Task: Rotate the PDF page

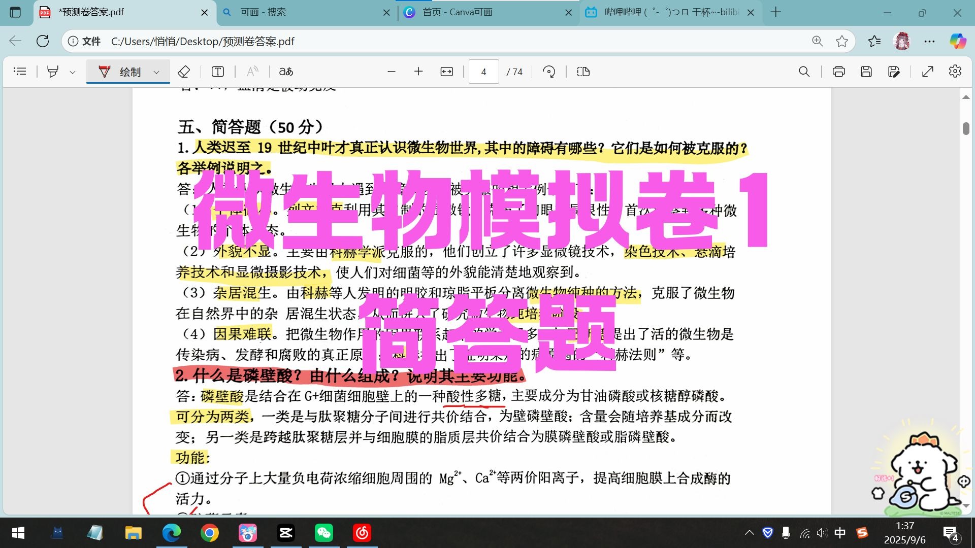Action: click(549, 72)
